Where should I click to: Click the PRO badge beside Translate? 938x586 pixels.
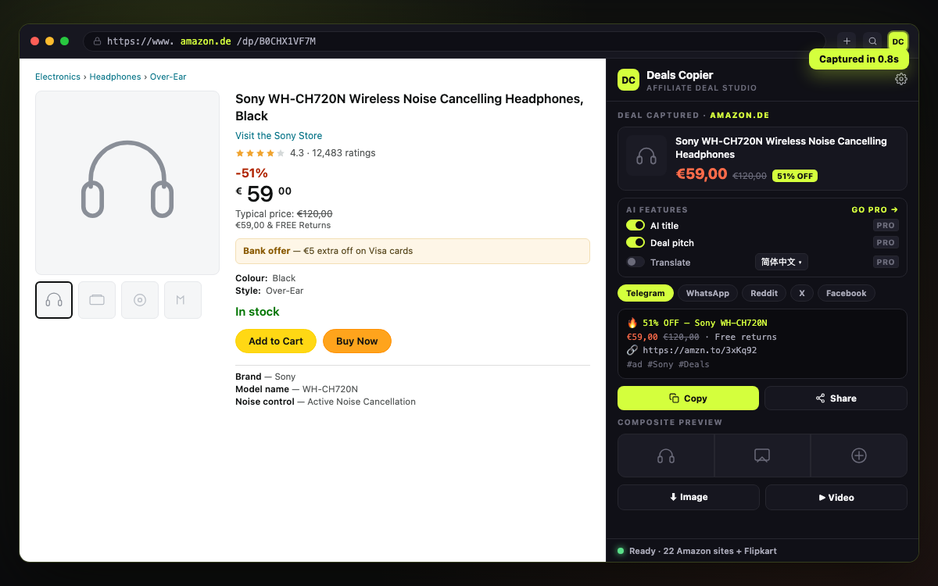886,262
